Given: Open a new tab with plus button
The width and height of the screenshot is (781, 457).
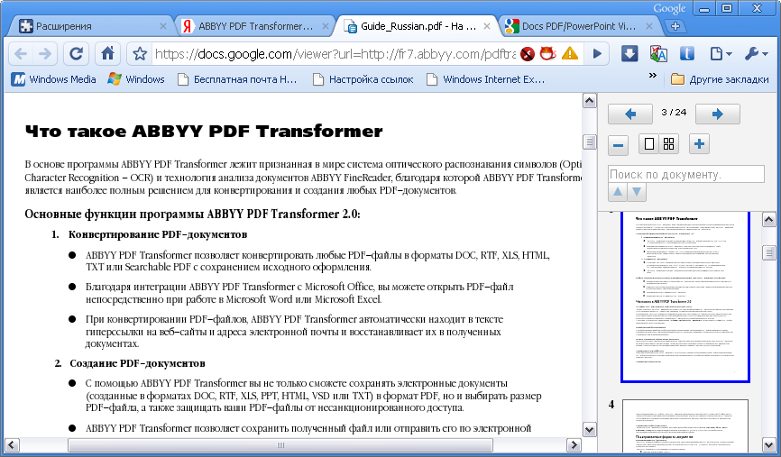Looking at the screenshot, I should click(x=675, y=26).
